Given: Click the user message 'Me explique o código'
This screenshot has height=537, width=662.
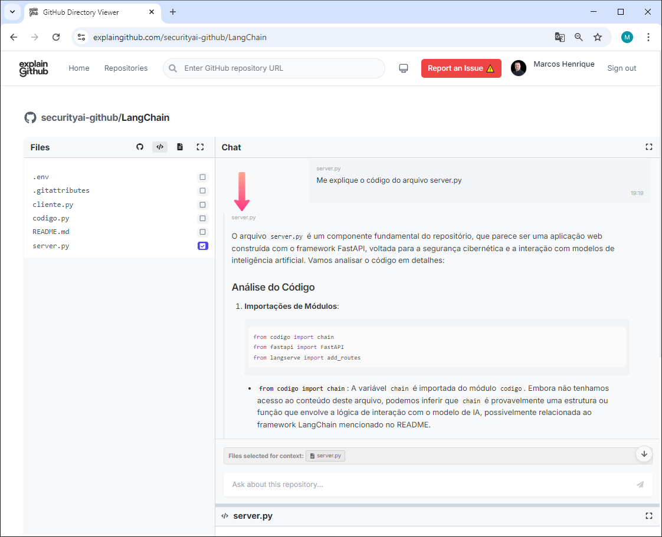Looking at the screenshot, I should (x=389, y=180).
